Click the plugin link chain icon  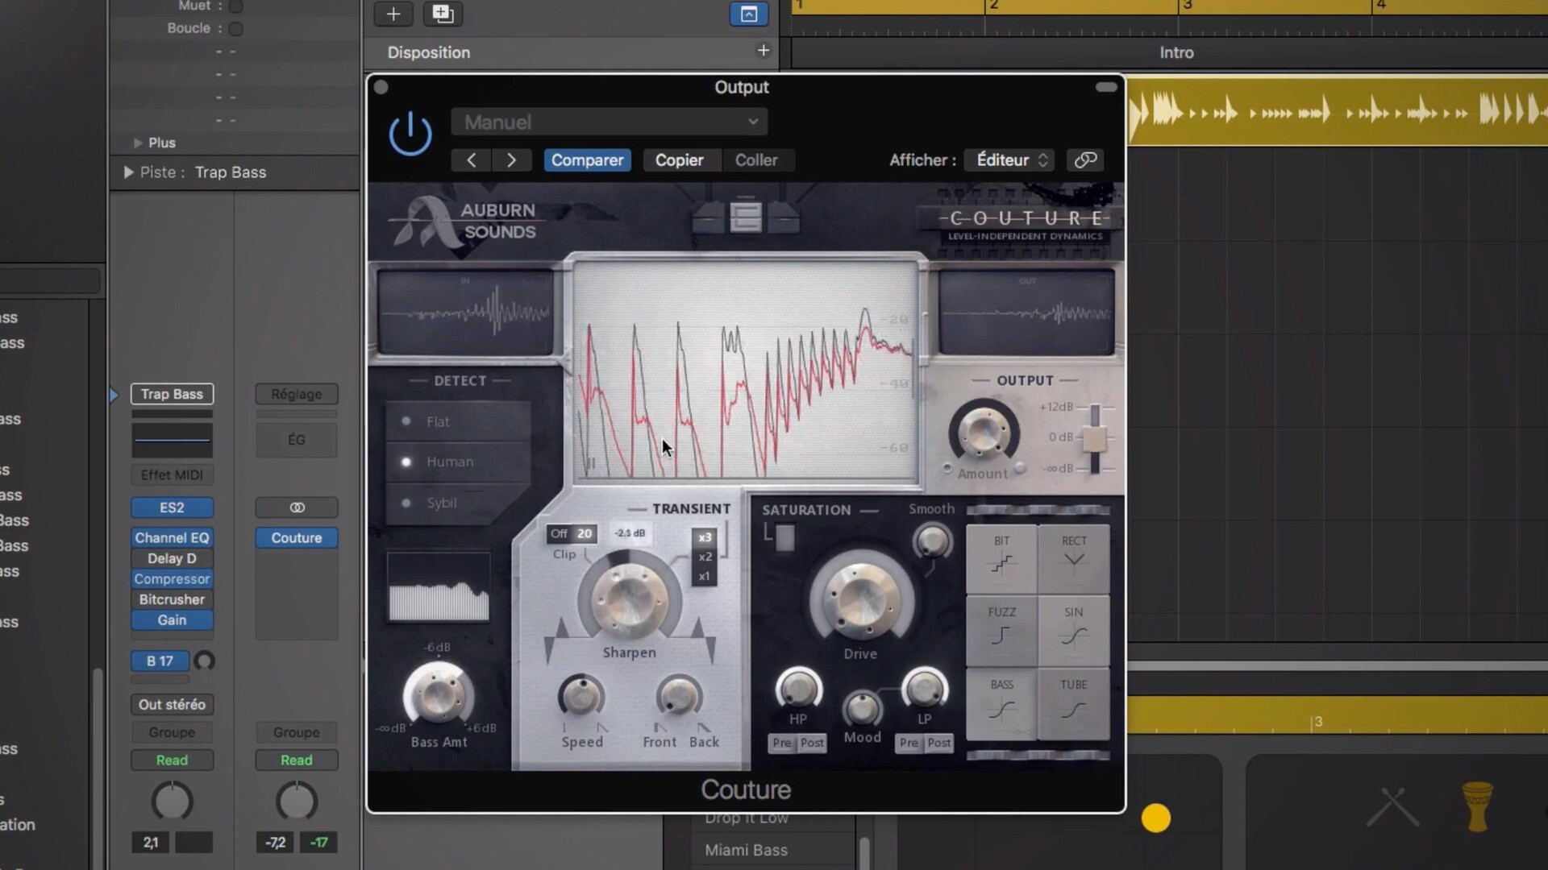pyautogui.click(x=1085, y=159)
